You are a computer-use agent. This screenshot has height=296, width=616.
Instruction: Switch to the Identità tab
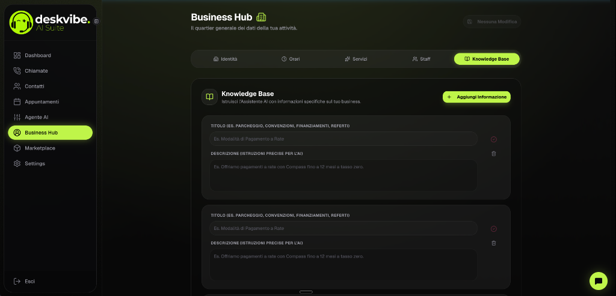[226, 59]
